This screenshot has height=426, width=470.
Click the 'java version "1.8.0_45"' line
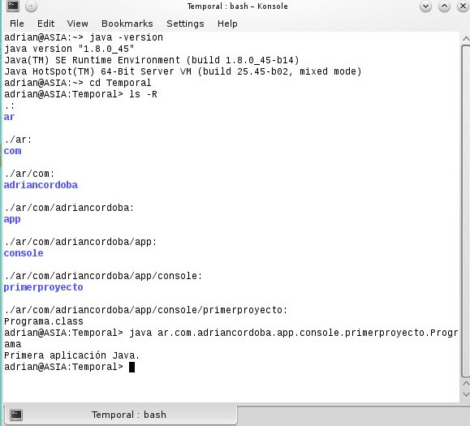(69, 49)
